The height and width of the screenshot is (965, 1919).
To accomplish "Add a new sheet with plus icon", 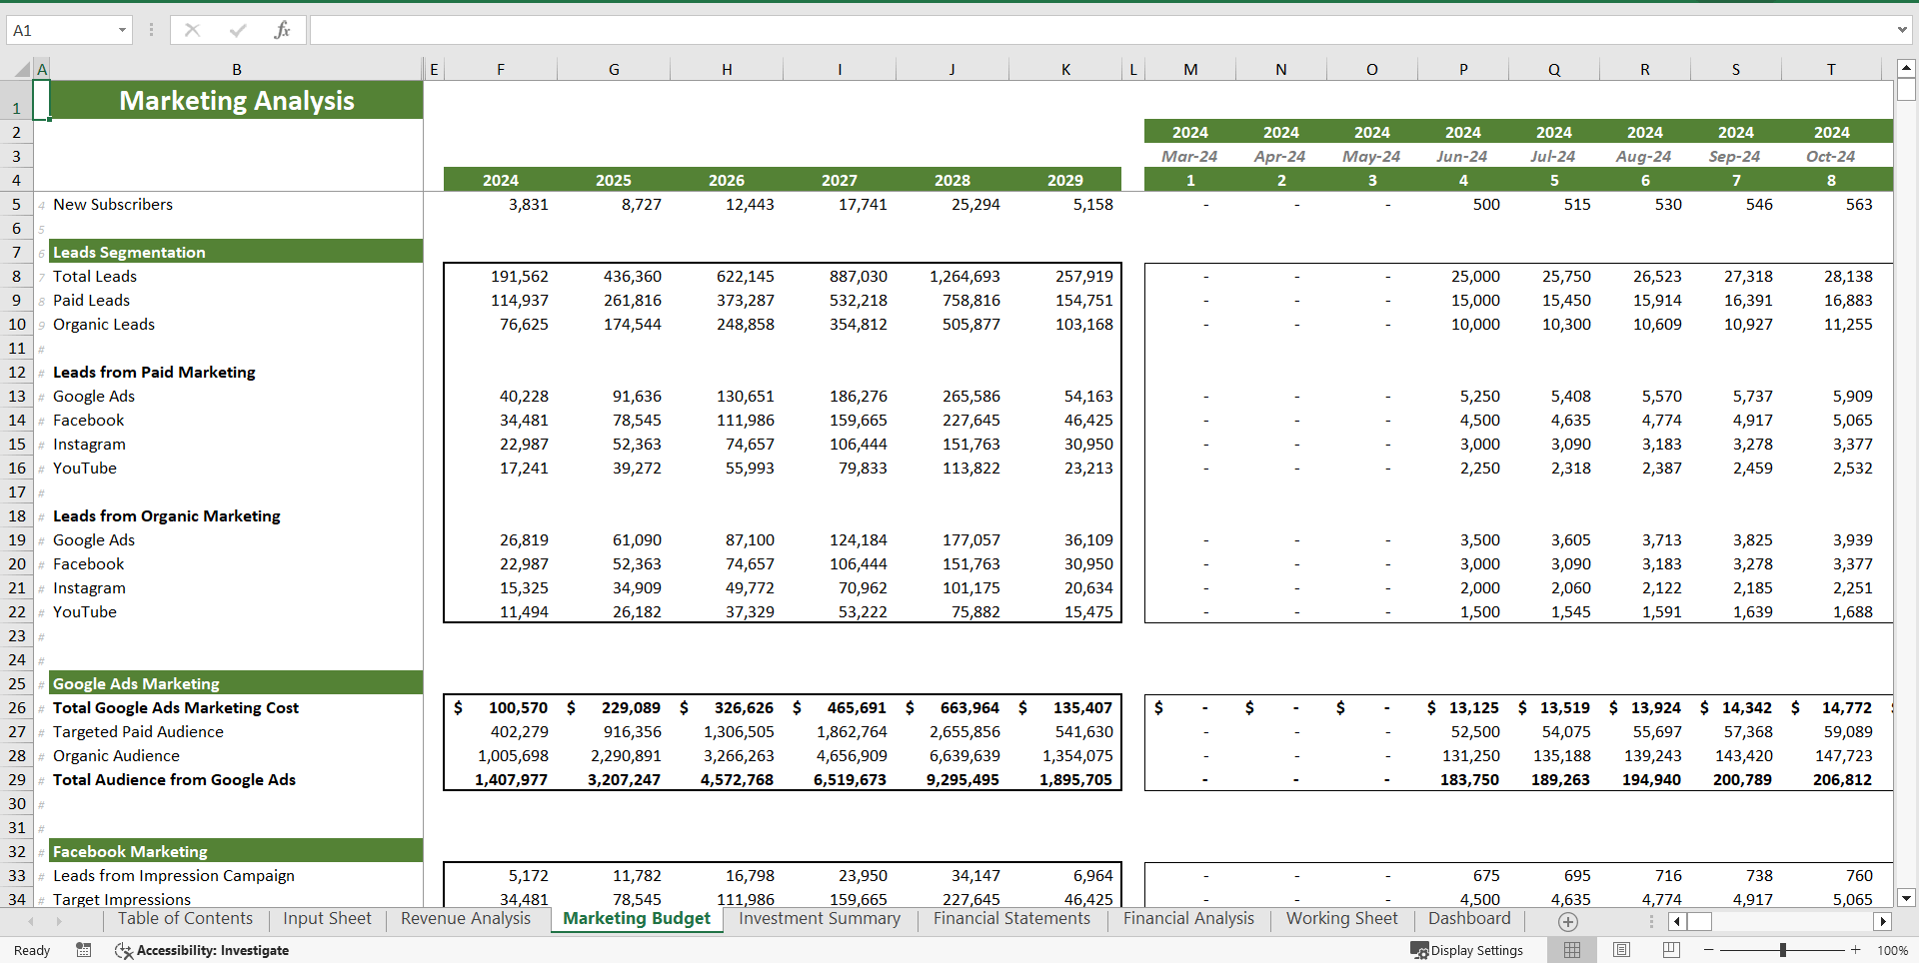I will coord(1567,922).
